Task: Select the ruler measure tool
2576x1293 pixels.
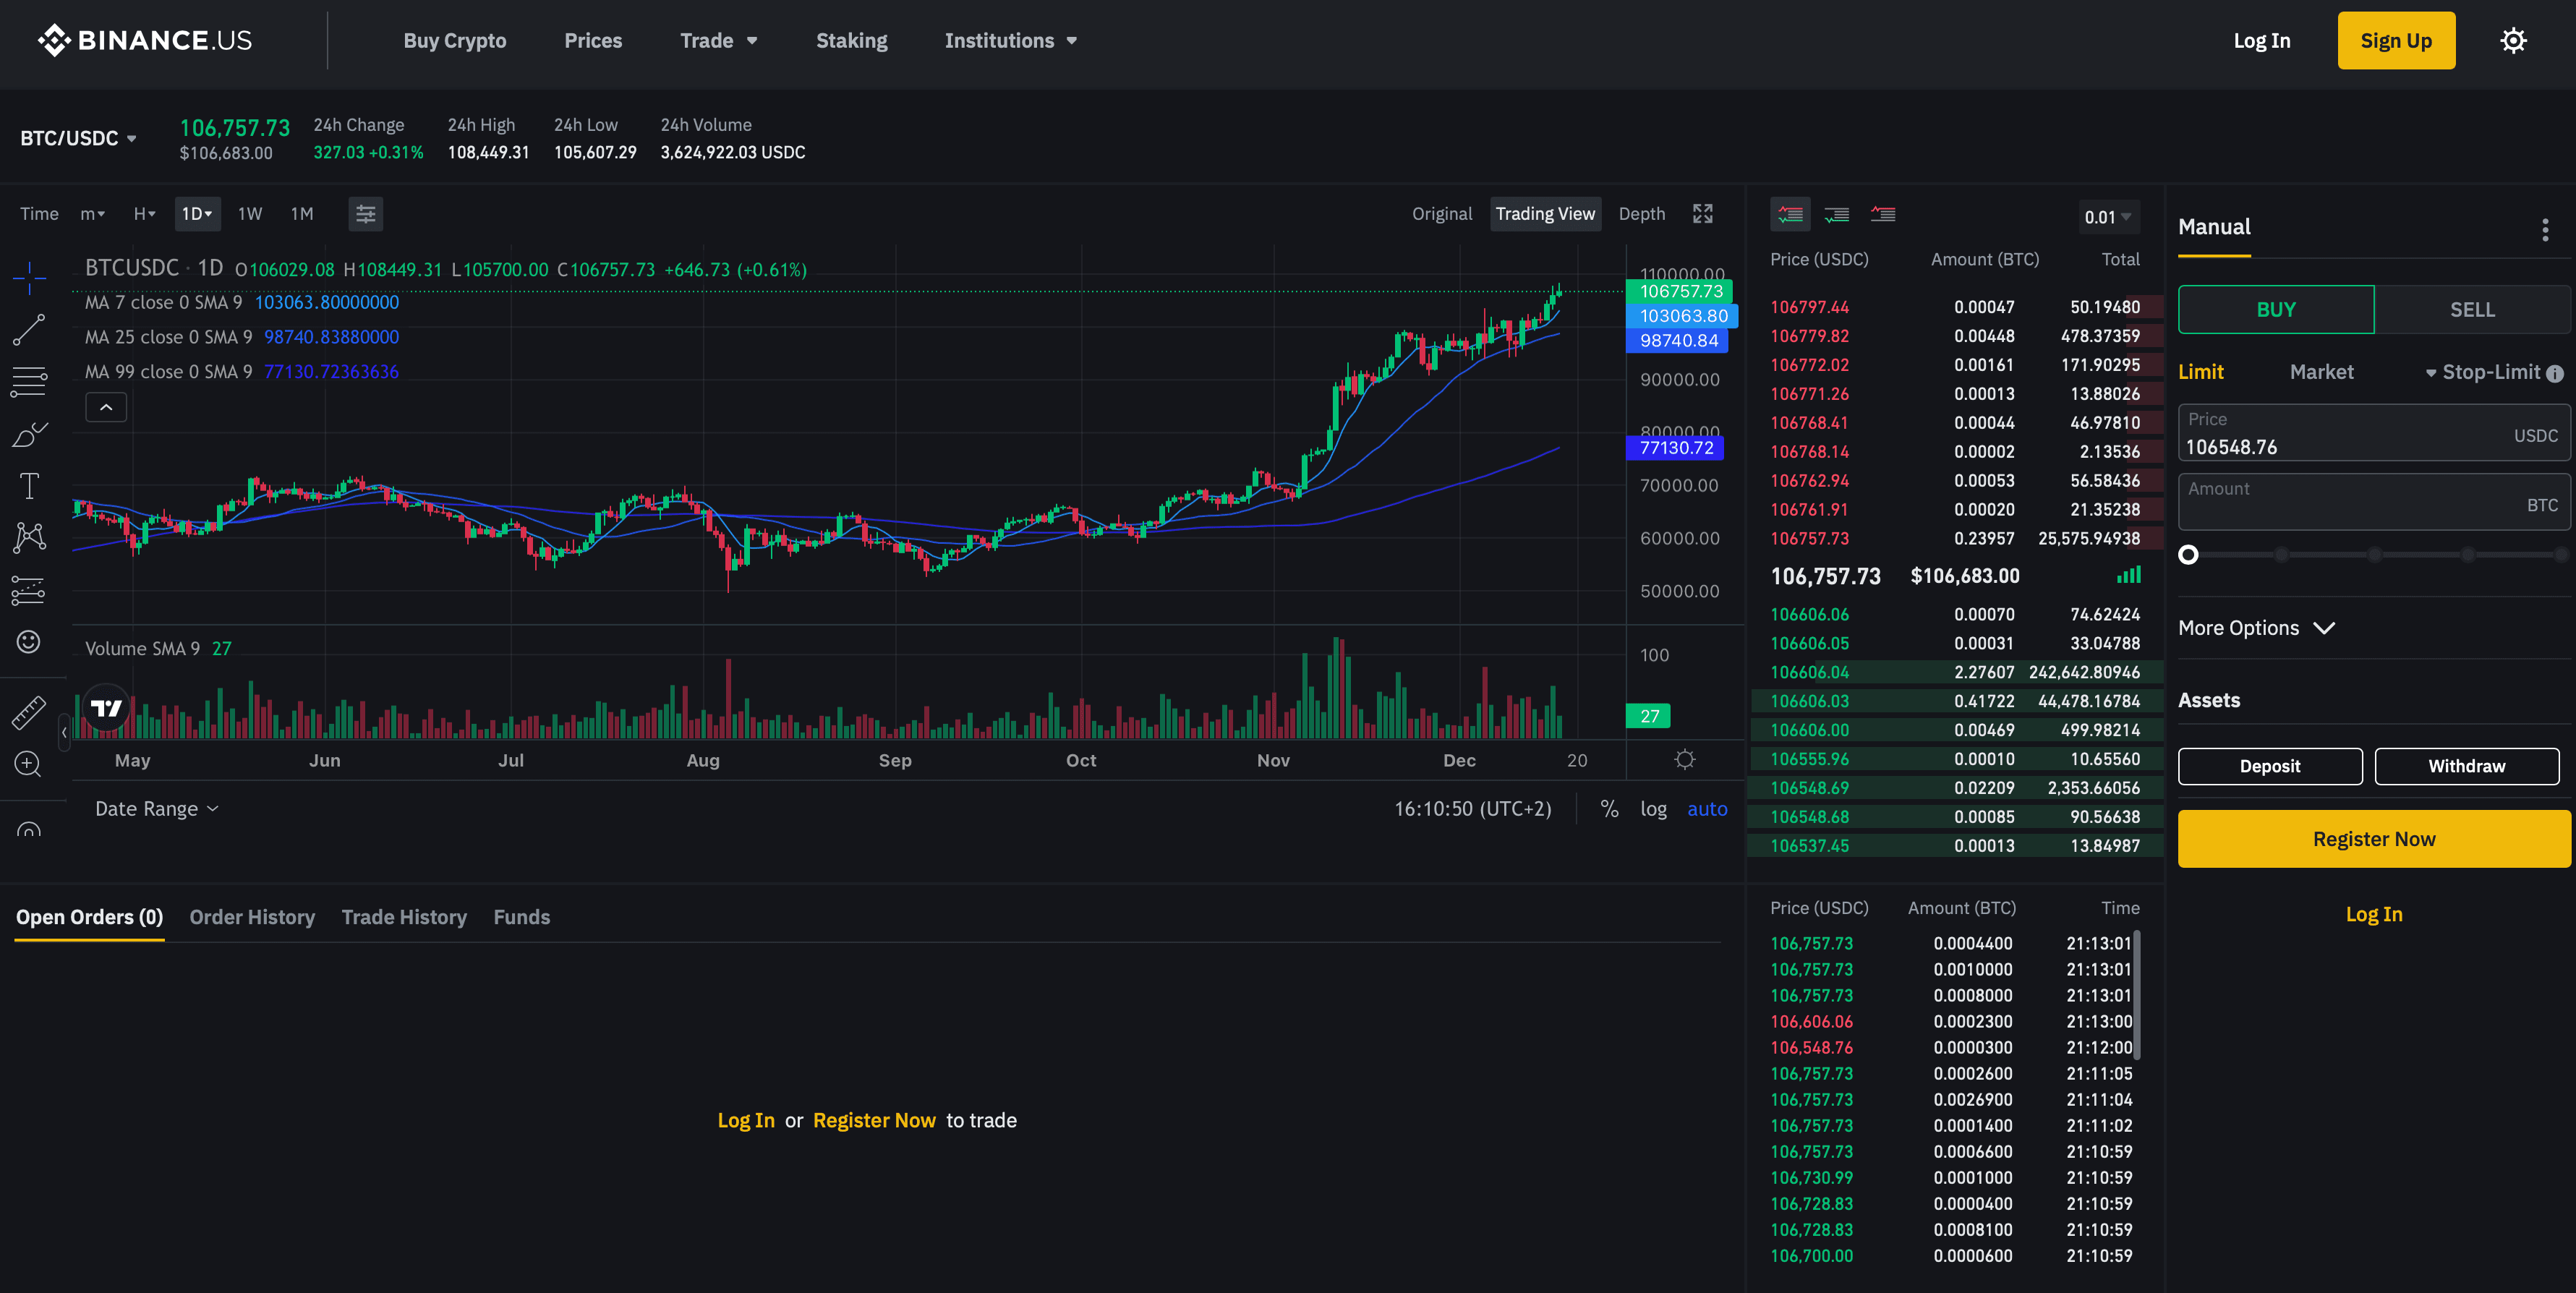Action: click(29, 712)
